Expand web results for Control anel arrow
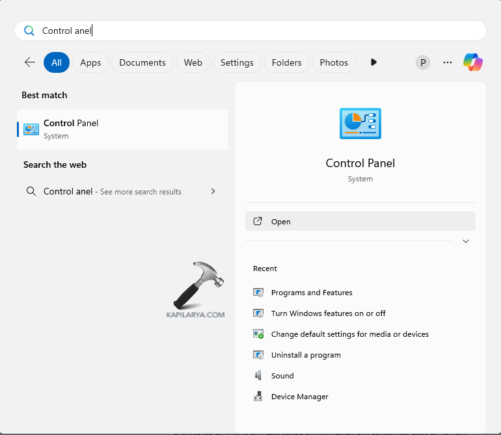The height and width of the screenshot is (435, 501). (213, 192)
